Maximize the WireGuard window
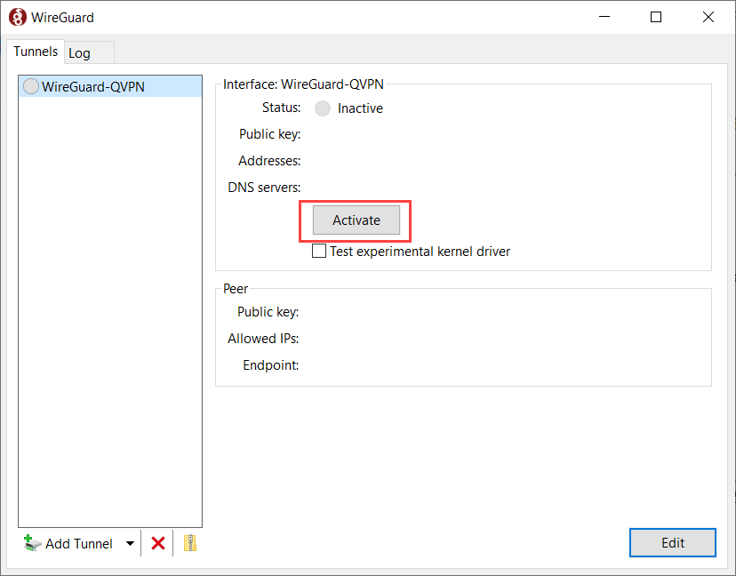Image resolution: width=736 pixels, height=576 pixels. coord(656,17)
